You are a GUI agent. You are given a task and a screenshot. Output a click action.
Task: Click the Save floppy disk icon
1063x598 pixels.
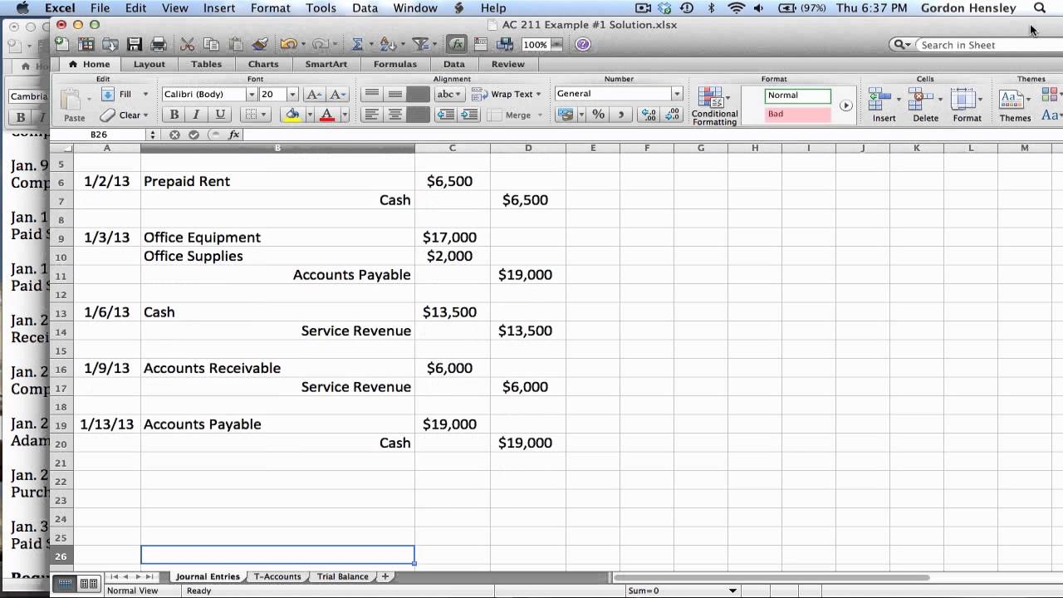134,44
